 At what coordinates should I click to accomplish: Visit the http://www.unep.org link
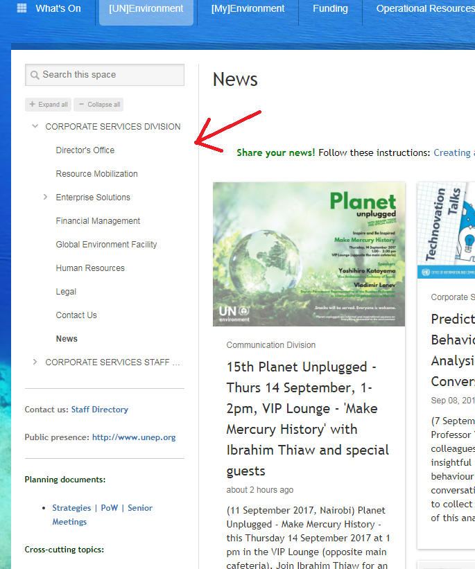[x=134, y=437]
